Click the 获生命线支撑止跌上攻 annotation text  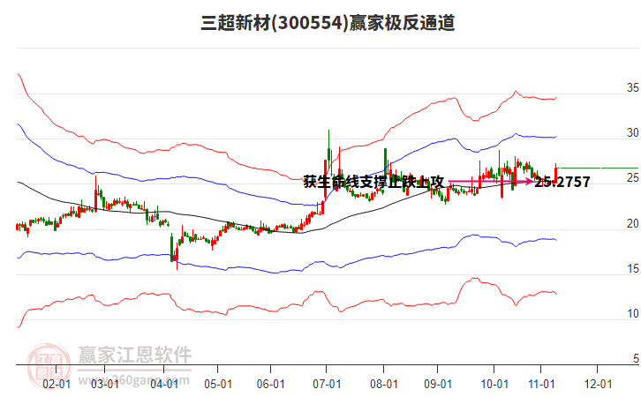coord(373,182)
